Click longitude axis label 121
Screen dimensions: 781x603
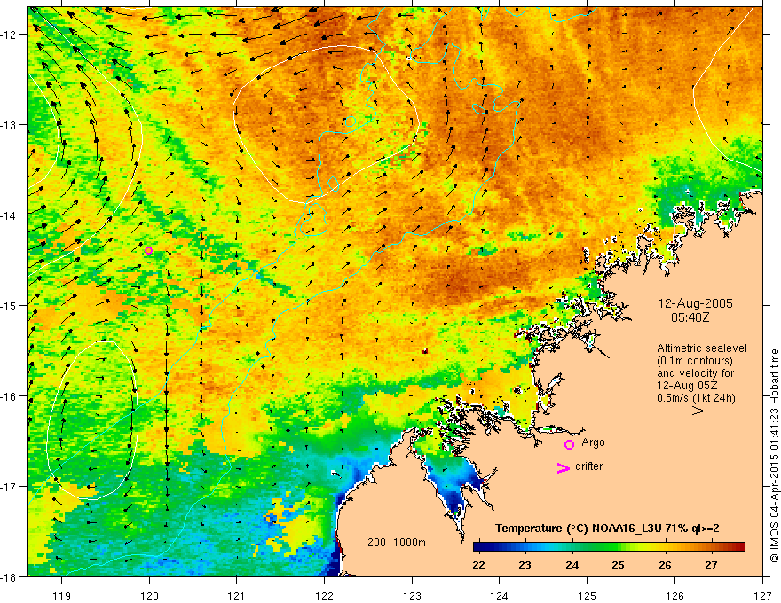(237, 596)
